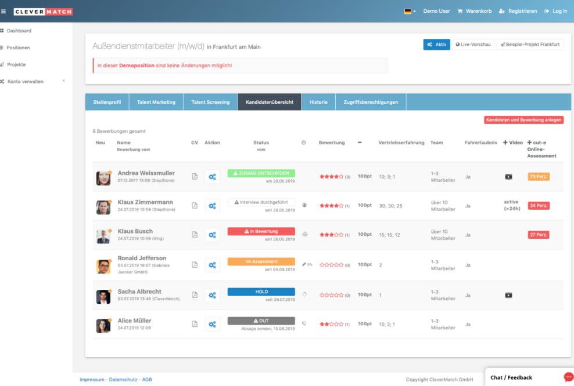Open the Talent Screening tab
This screenshot has width=574, height=386.
point(210,101)
